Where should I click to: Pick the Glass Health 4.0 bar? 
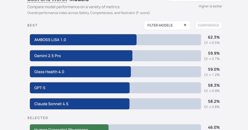pos(80,72)
